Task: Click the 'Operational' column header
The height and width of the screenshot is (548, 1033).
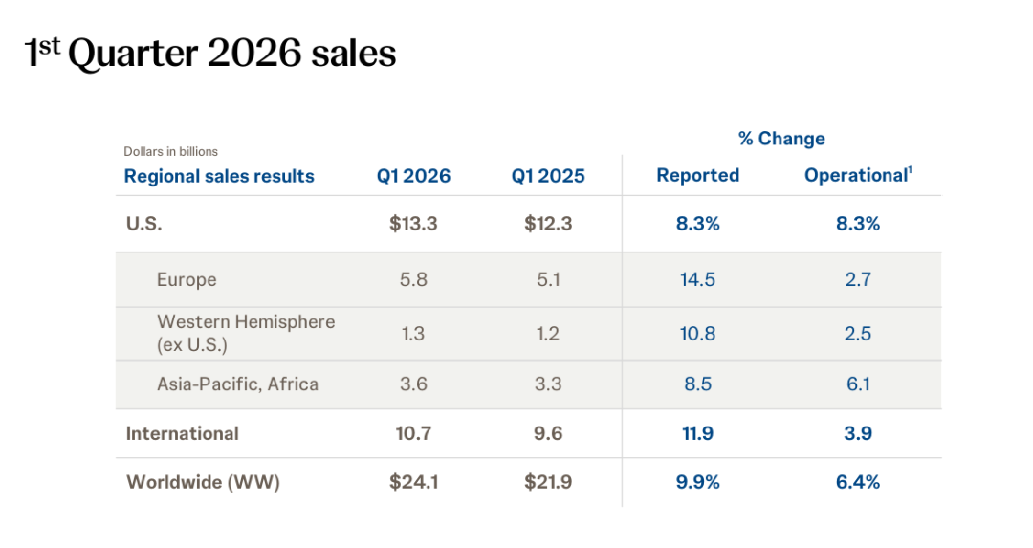Action: click(855, 175)
